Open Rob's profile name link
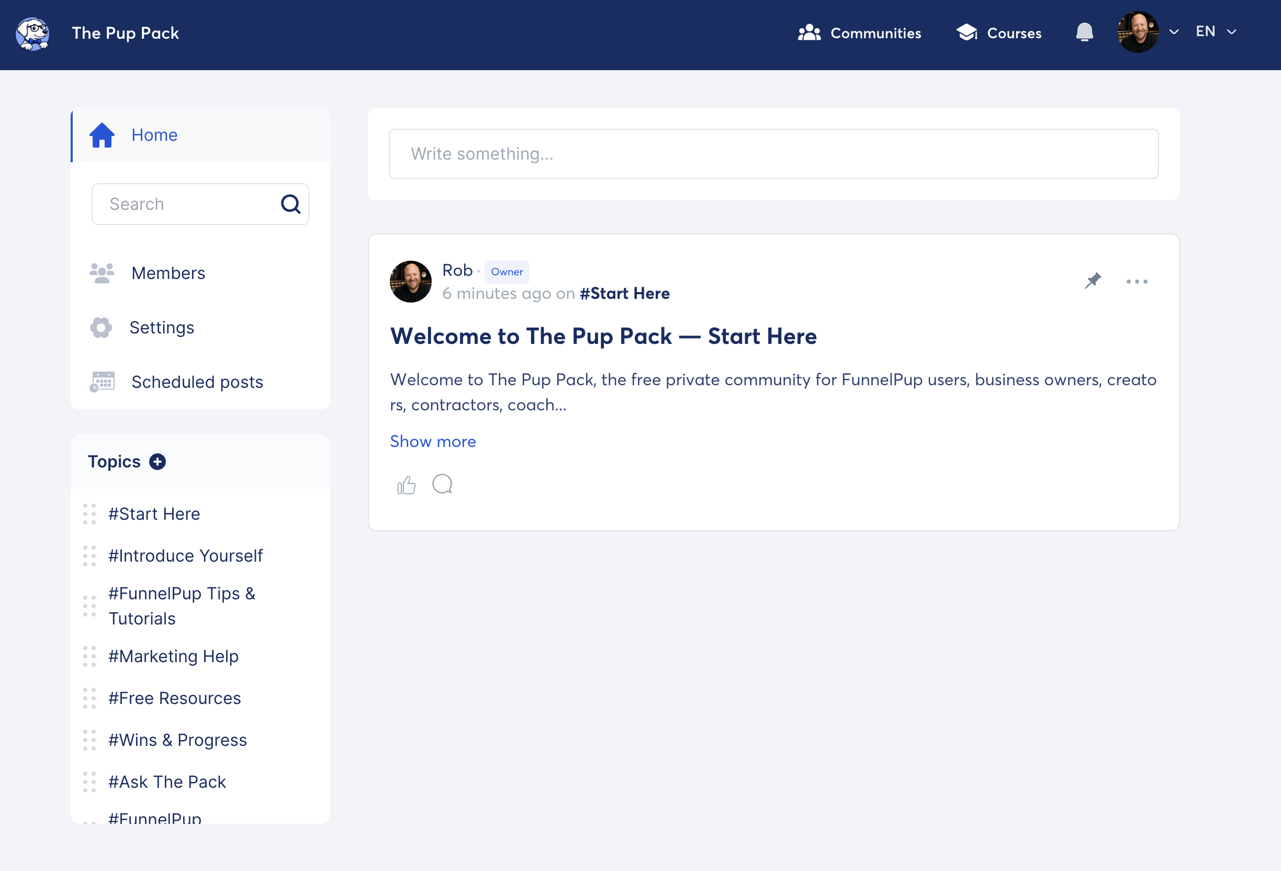Viewport: 1281px width, 871px height. pyautogui.click(x=457, y=270)
